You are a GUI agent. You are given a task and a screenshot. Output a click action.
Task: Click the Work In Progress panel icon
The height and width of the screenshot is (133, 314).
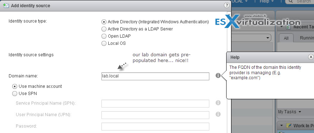pos(288,126)
